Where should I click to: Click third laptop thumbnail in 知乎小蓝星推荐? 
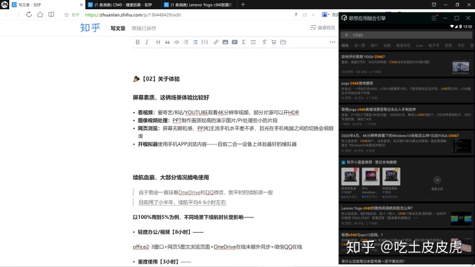(x=391, y=177)
